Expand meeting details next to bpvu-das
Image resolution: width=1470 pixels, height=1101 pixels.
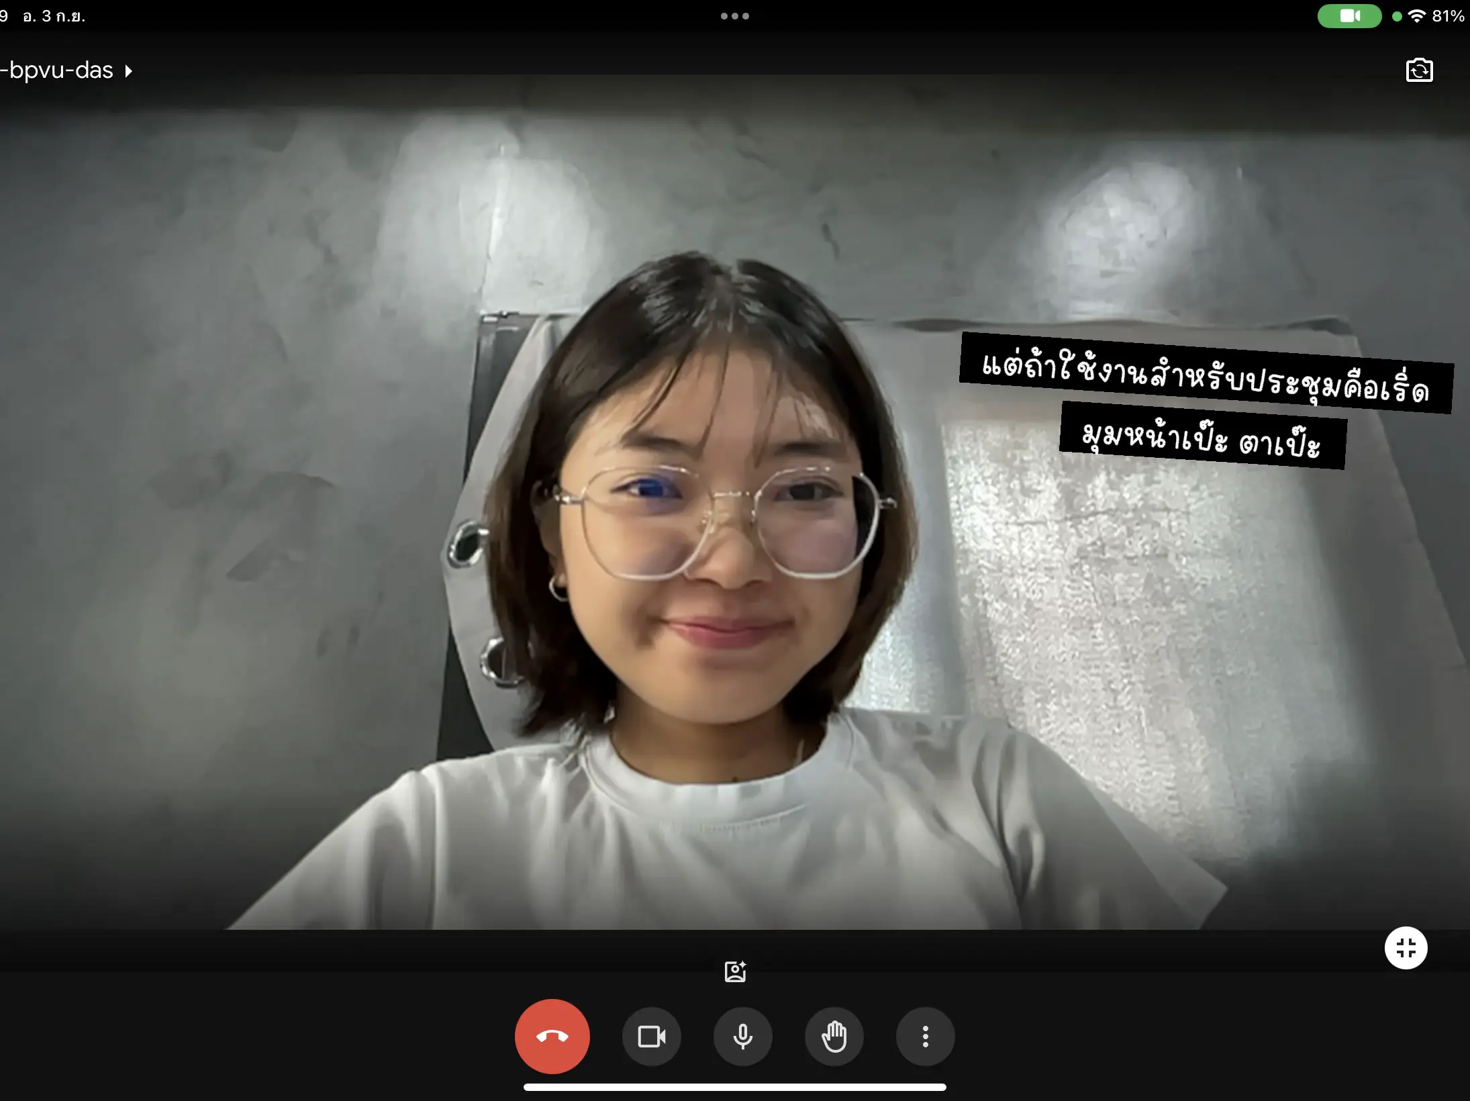(128, 70)
